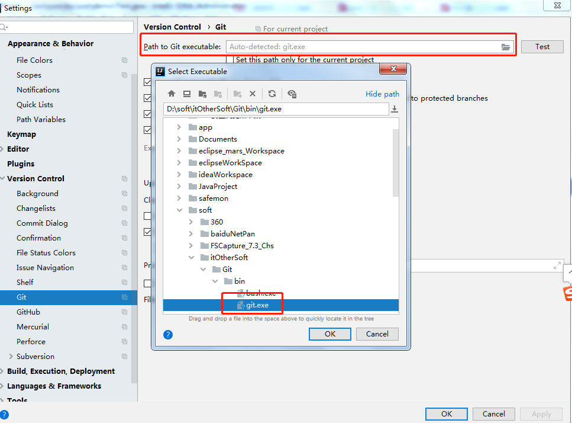Open the Plugins settings
Image resolution: width=572 pixels, height=423 pixels.
pyautogui.click(x=21, y=164)
